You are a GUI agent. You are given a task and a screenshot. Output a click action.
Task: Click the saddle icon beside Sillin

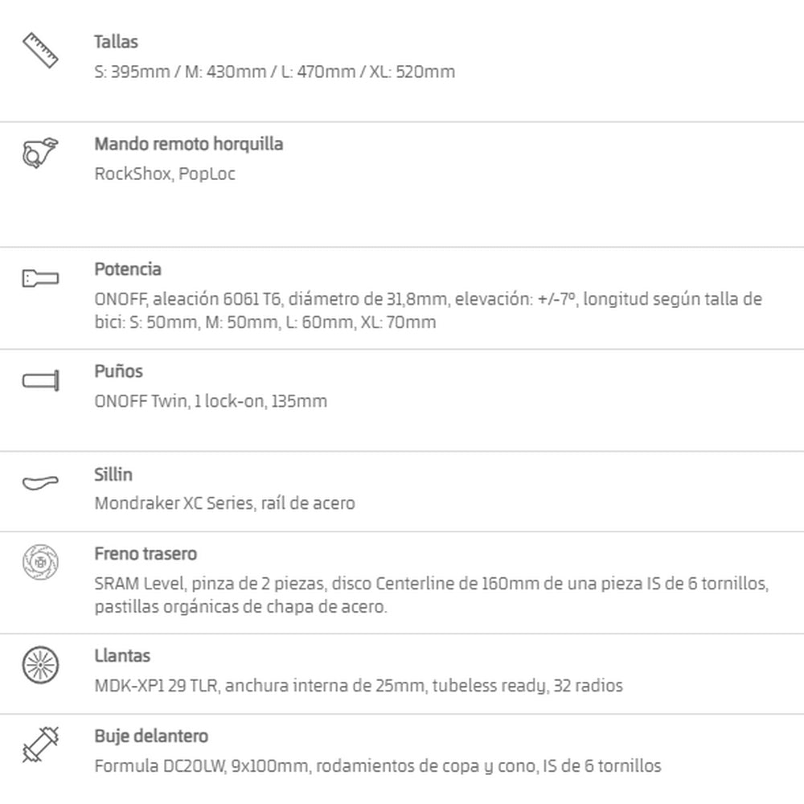pos(40,482)
